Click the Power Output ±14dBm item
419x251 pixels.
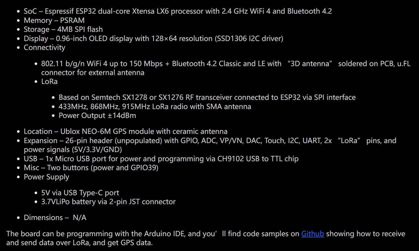click(97, 116)
